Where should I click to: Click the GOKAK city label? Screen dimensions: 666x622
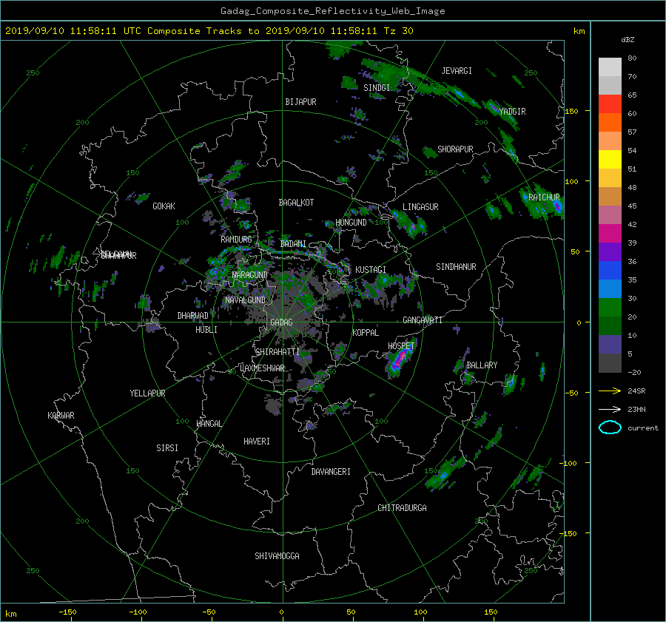click(164, 206)
